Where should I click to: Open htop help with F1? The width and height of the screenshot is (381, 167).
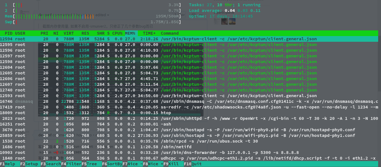point(9,164)
